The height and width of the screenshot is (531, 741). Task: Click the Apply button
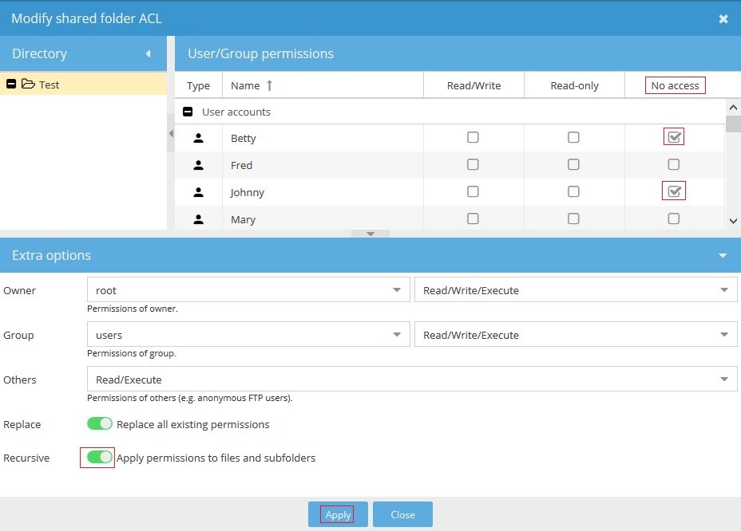click(x=338, y=515)
